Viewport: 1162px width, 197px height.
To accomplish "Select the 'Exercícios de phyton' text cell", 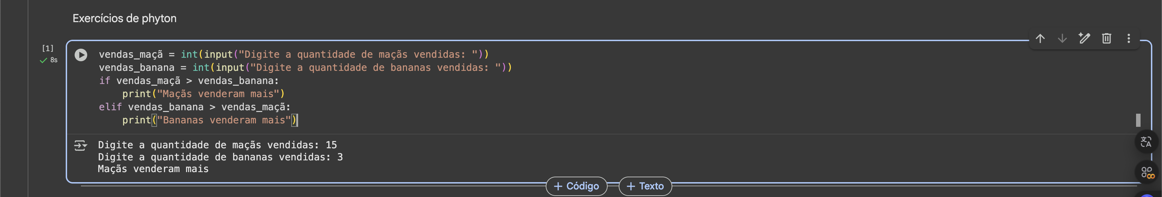I will tap(124, 18).
